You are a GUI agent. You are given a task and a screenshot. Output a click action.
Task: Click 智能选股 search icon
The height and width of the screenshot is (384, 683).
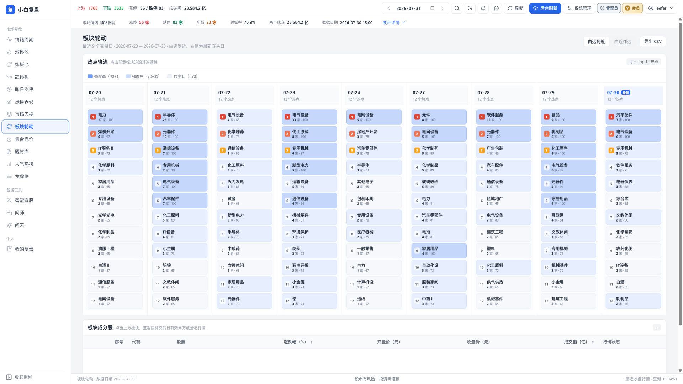click(9, 200)
